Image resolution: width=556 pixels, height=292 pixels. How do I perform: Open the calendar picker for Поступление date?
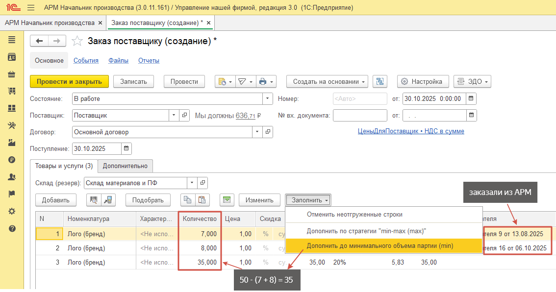point(126,148)
